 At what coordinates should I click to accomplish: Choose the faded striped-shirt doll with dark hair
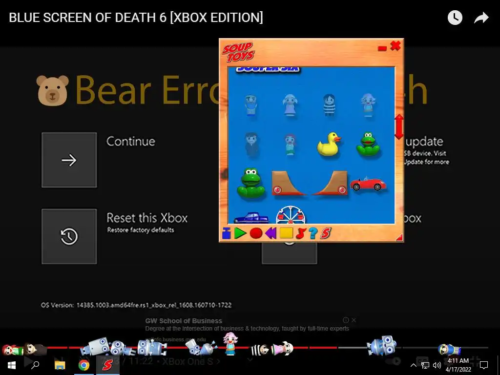click(329, 104)
